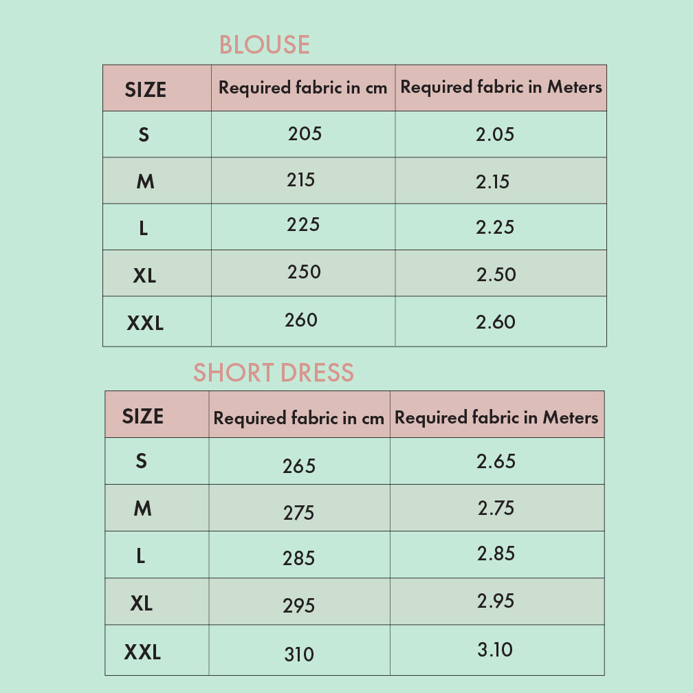Screen dimensions: 693x693
Task: Click the 215 value in blouse table
Action: [x=300, y=180]
